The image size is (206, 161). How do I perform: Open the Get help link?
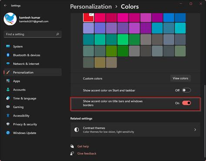pos(83,146)
